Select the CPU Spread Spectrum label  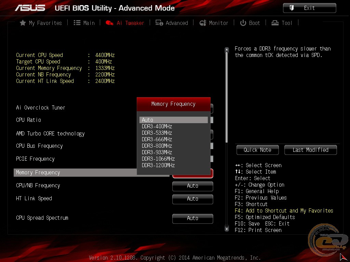pos(42,218)
